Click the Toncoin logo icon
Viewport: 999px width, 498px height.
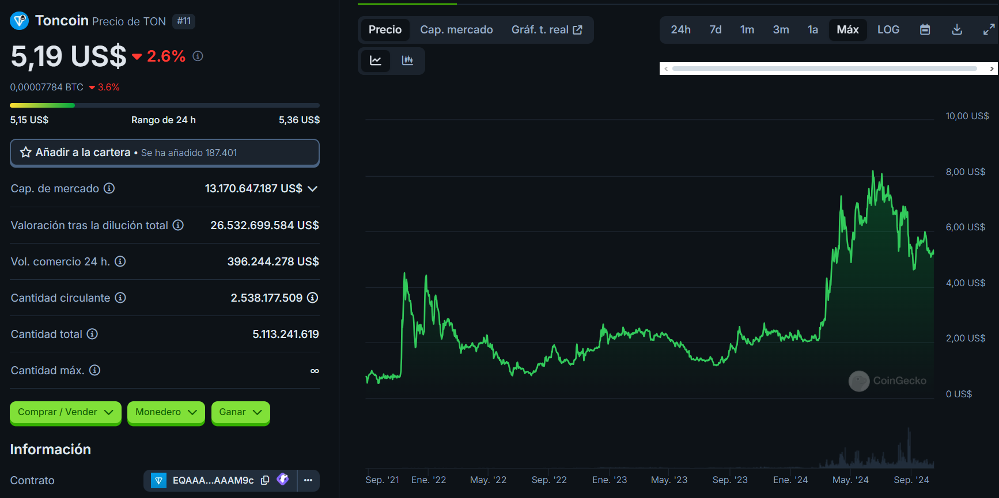(x=20, y=21)
